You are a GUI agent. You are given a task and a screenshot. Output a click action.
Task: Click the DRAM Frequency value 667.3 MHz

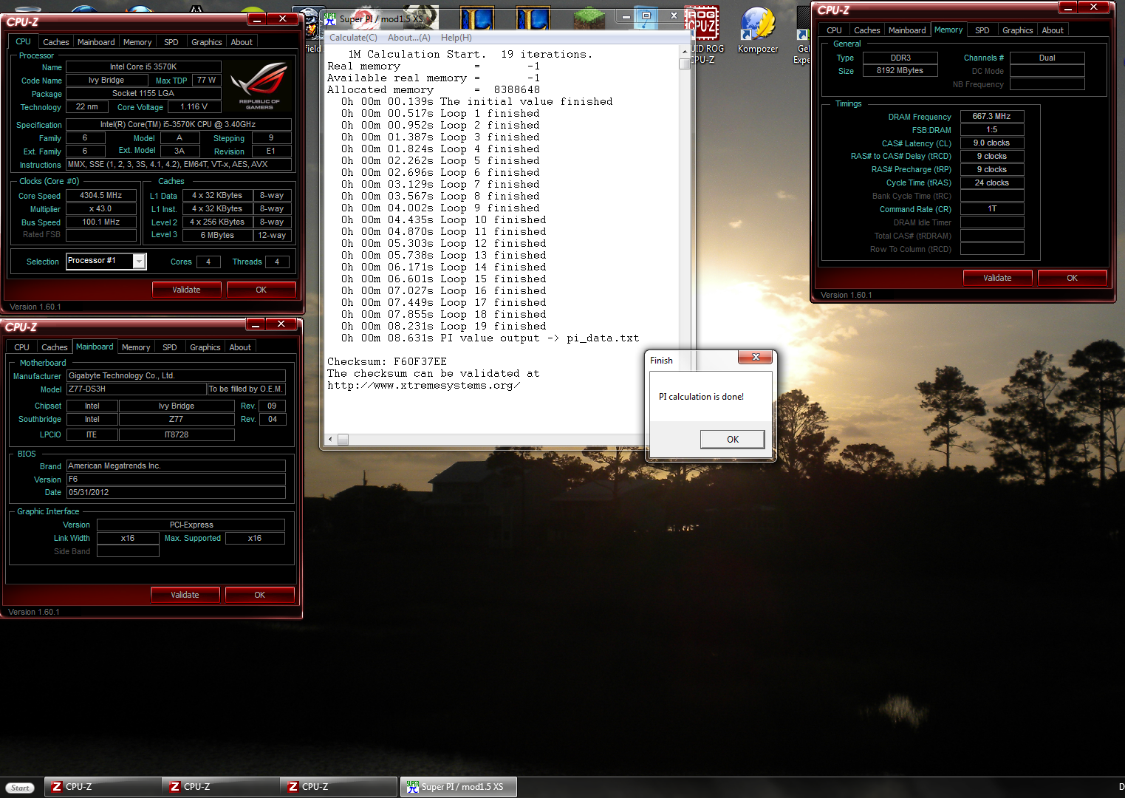click(x=991, y=117)
